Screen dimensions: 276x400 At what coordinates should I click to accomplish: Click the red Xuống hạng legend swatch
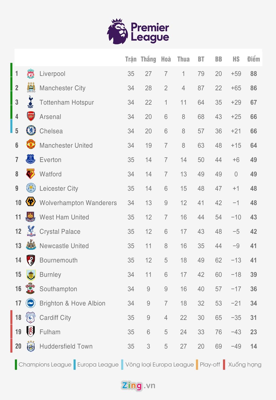(224, 364)
